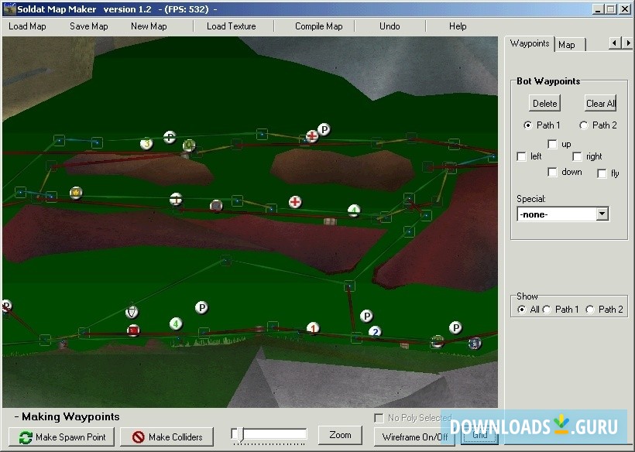Image resolution: width=635 pixels, height=452 pixels.
Task: Click Save Map in the menu bar
Action: tap(89, 26)
